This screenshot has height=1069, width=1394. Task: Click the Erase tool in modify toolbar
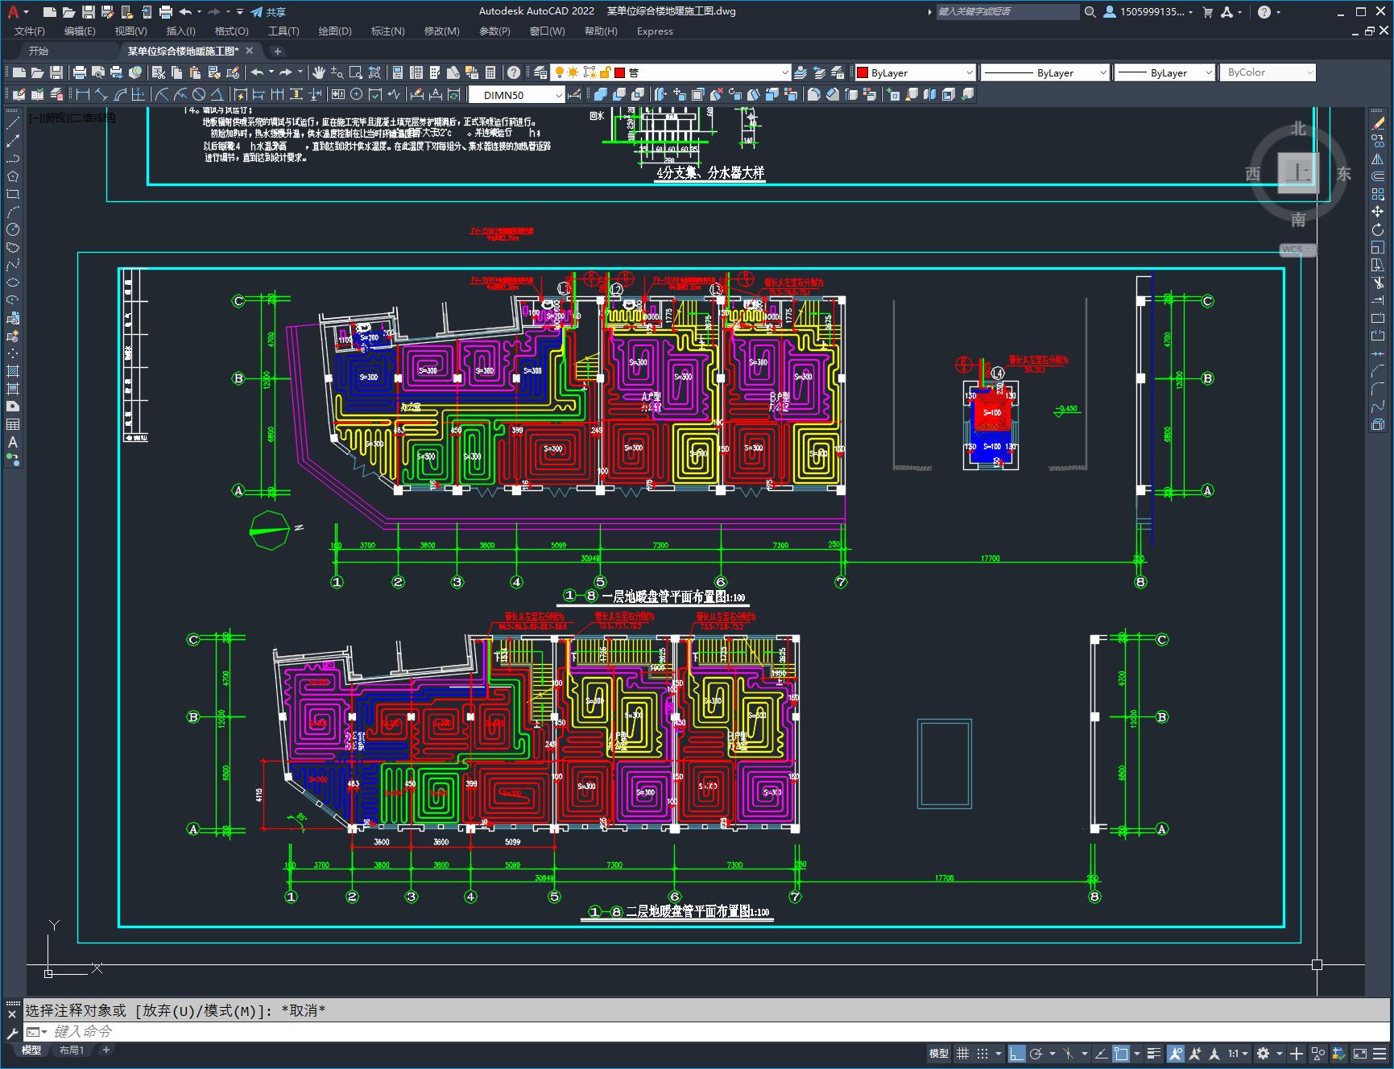click(x=1378, y=123)
